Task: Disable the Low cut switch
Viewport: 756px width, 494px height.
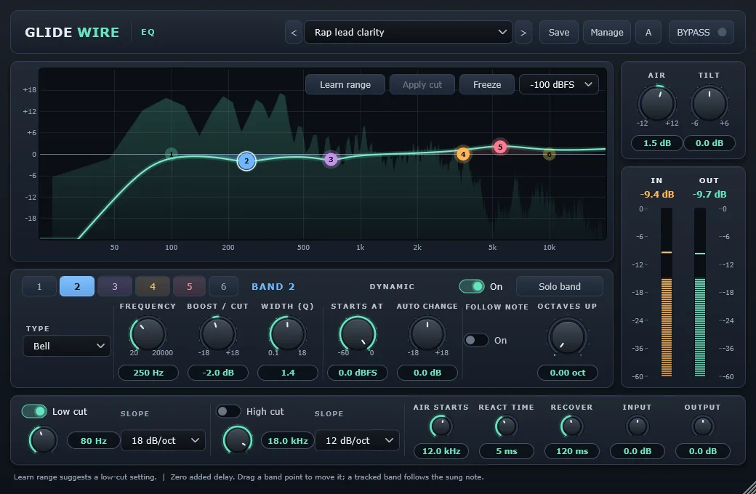Action: tap(34, 411)
